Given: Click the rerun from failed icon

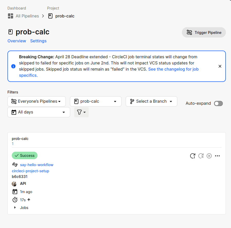Looking at the screenshot, I should click(x=201, y=156).
